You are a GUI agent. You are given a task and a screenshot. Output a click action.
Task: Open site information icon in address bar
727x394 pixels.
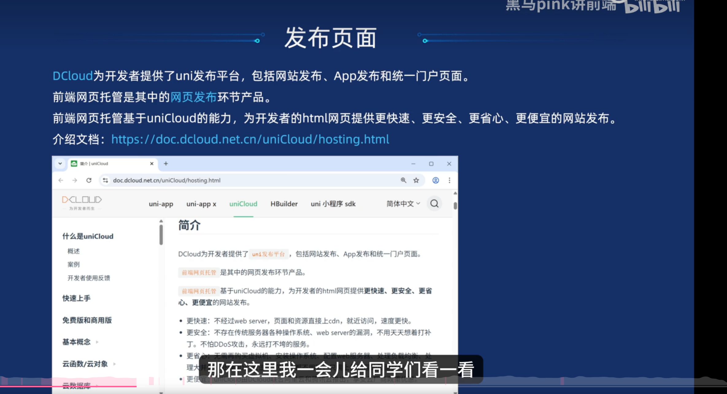tap(105, 180)
